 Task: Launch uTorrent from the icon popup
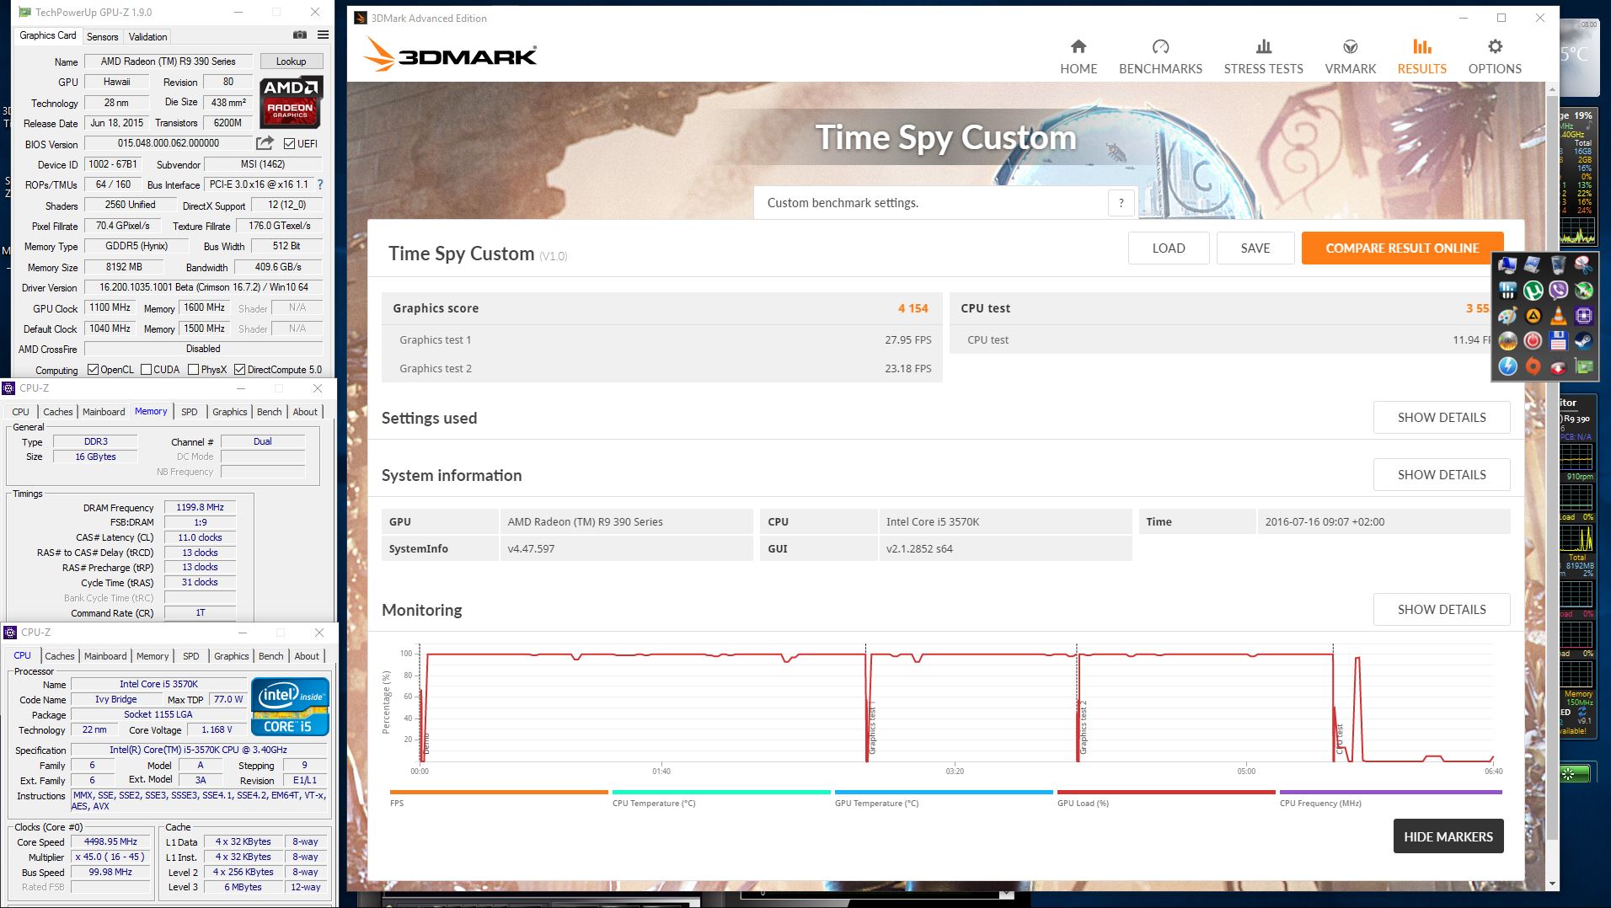[x=1533, y=291]
